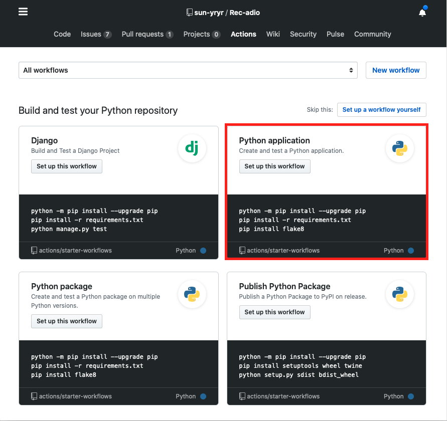The width and height of the screenshot is (447, 421).
Task: Click the Python application logo icon
Action: click(400, 148)
